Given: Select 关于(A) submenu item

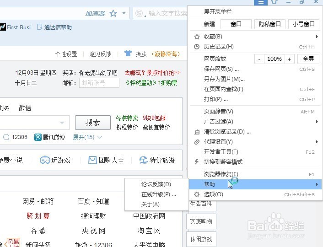Looking at the screenshot, I should click(x=156, y=204).
